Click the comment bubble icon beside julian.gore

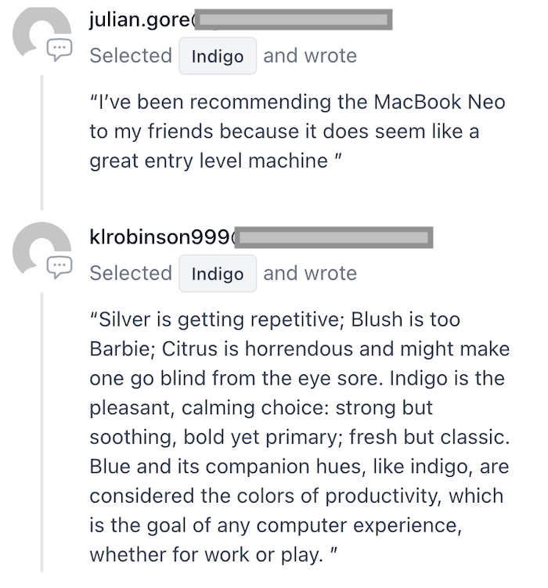pos(59,51)
